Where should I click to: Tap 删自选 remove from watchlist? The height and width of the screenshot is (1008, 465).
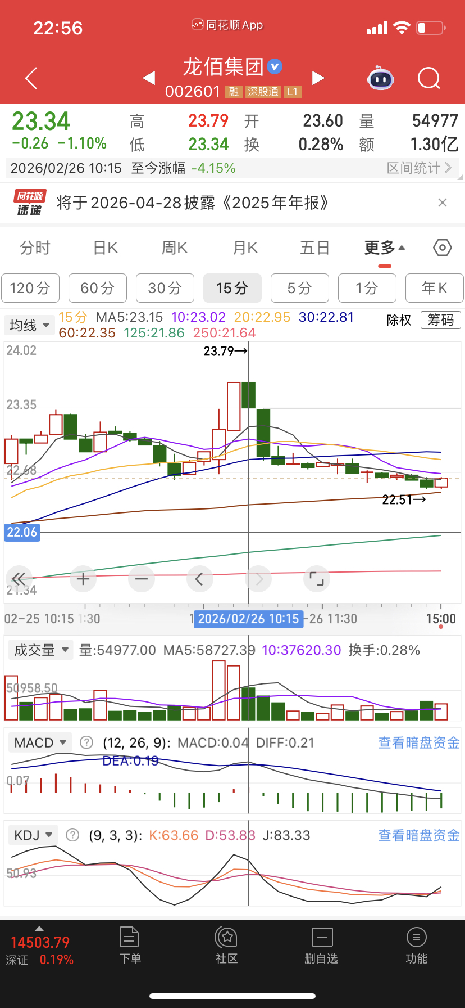(322, 946)
